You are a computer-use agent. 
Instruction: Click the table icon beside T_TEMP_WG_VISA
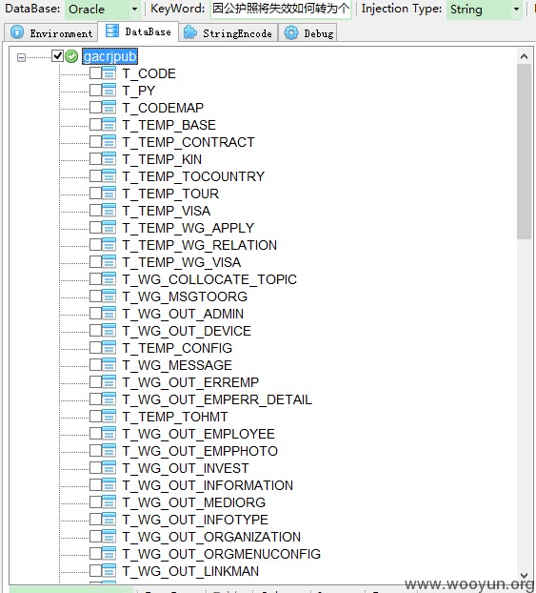pyautogui.click(x=109, y=262)
